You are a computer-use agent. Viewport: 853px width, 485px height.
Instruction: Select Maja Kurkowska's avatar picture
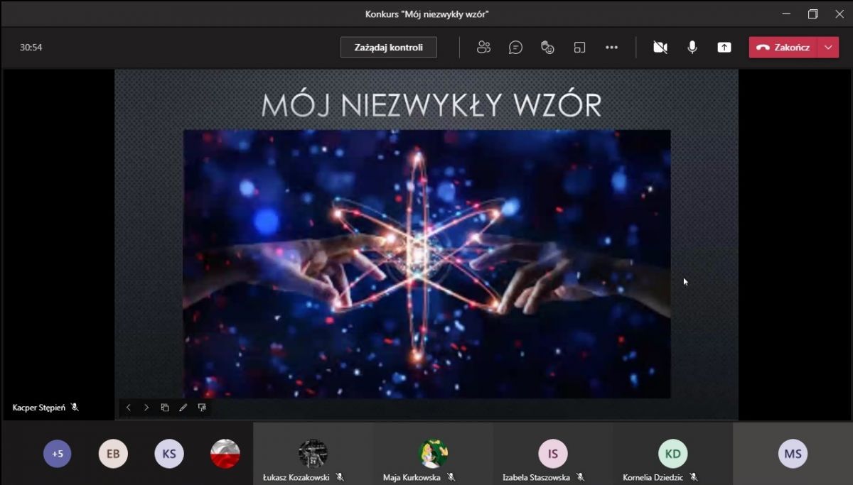coord(433,454)
